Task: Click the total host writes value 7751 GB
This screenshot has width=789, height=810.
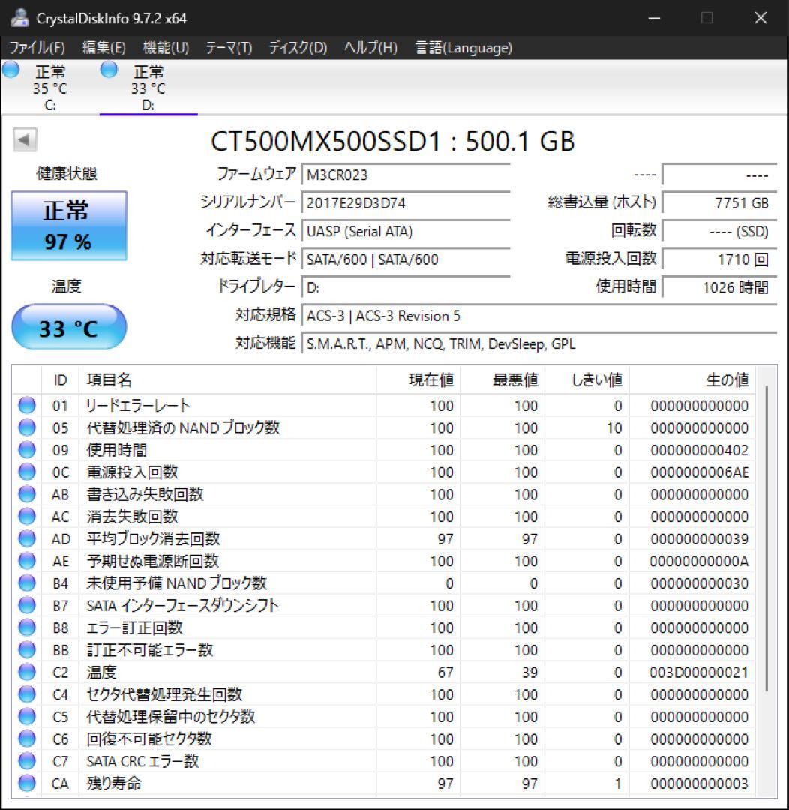Action: click(719, 203)
